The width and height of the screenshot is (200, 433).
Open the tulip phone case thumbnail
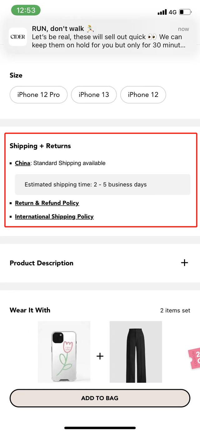click(x=64, y=352)
